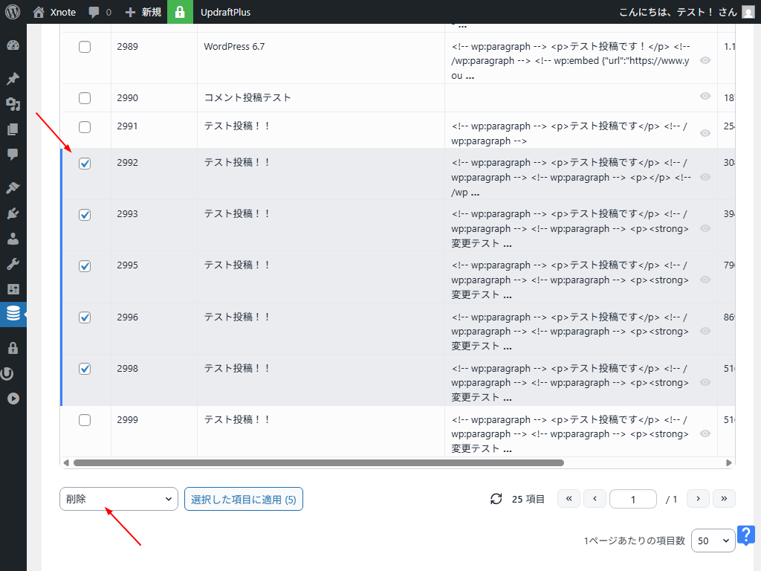Open the Dashboard from the sidebar
Viewport: 761px width, 571px height.
13,45
